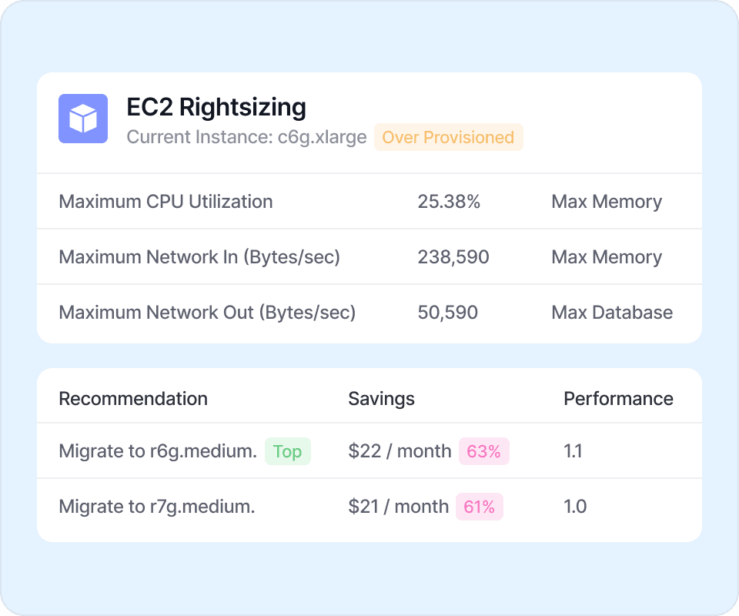
Task: Sort by the Savings column header
Action: click(x=381, y=399)
